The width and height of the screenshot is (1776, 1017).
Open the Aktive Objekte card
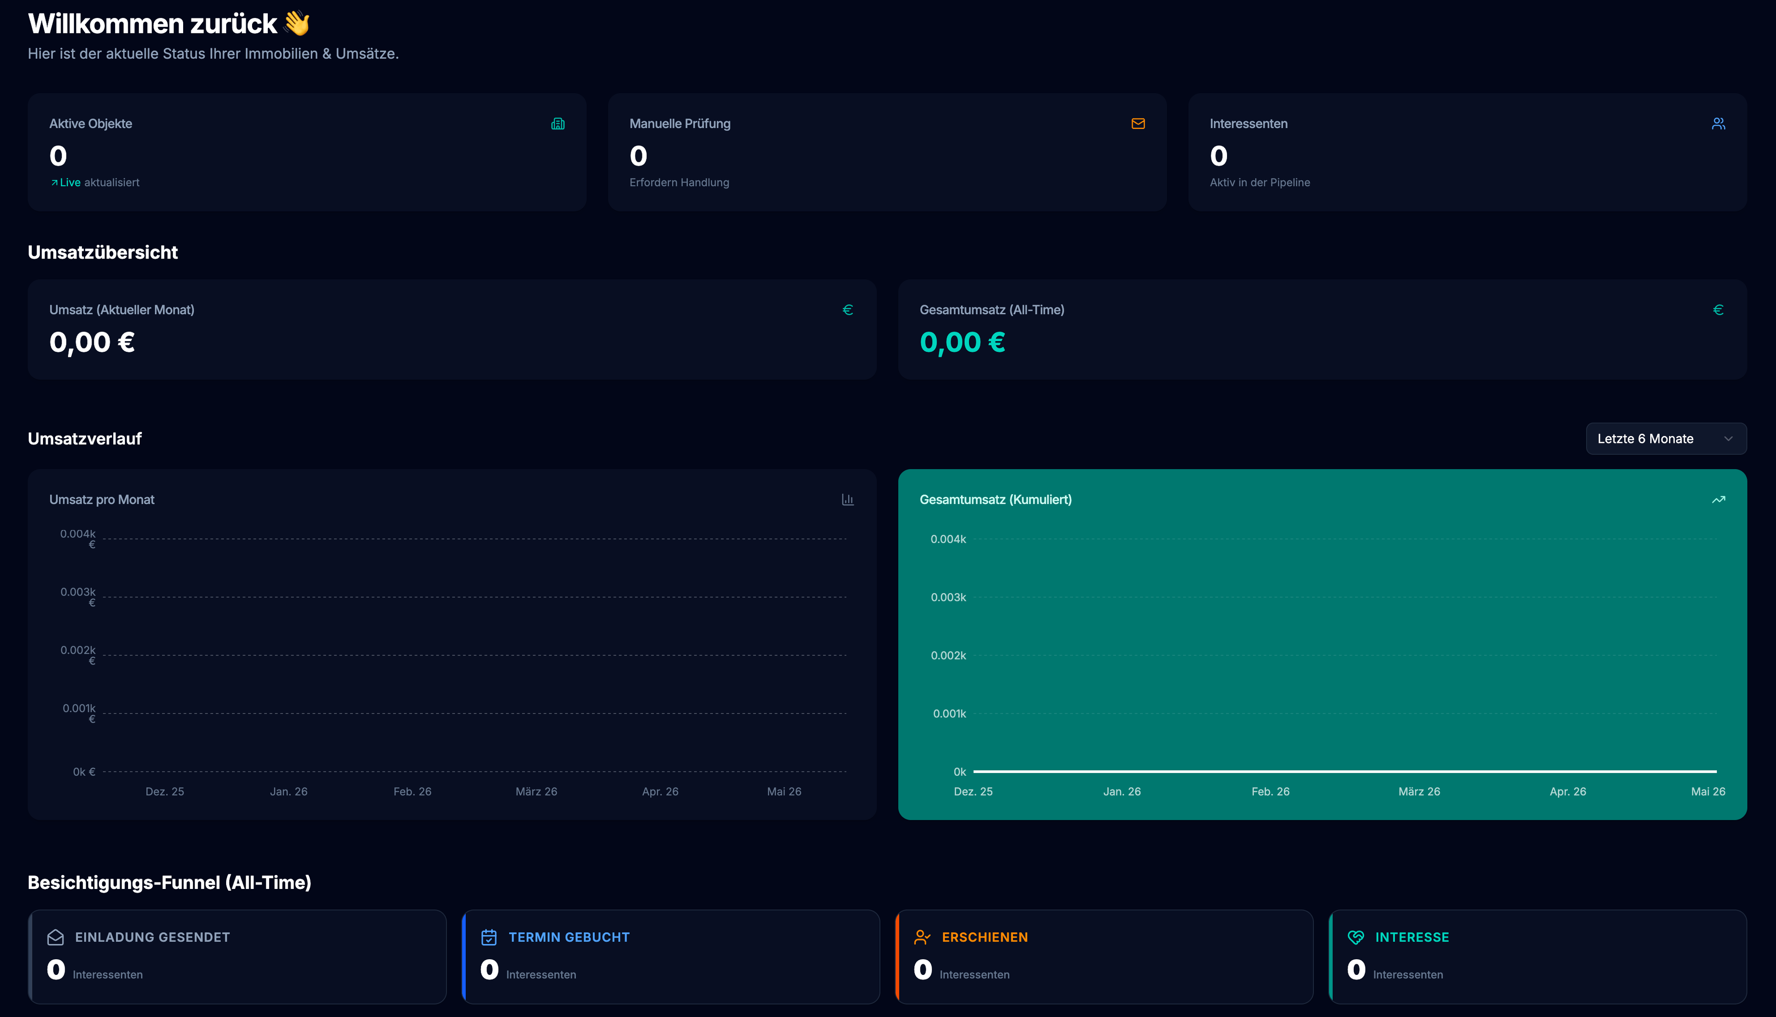click(x=307, y=152)
